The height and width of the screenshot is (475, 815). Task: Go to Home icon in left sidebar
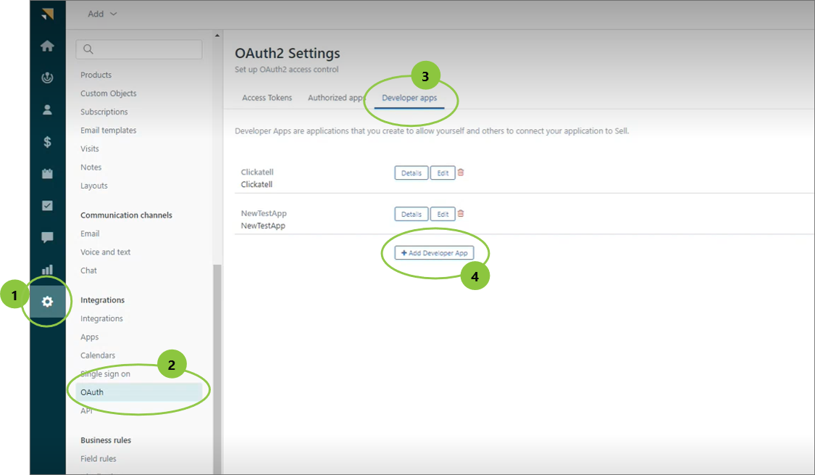47,46
